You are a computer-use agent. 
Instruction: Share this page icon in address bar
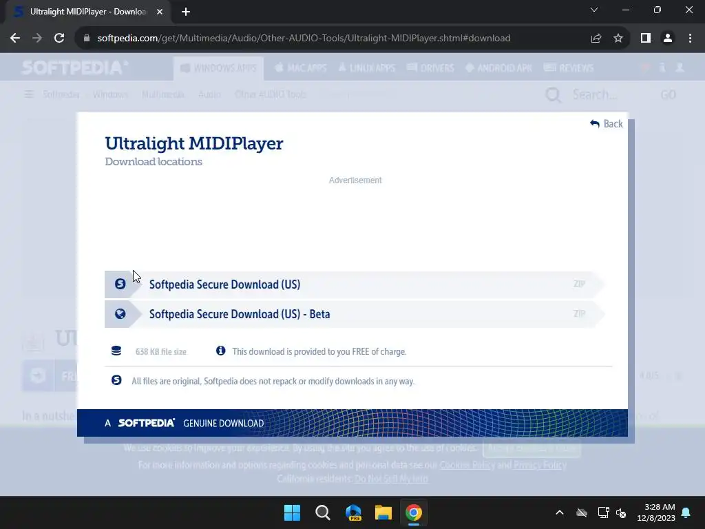tap(596, 39)
